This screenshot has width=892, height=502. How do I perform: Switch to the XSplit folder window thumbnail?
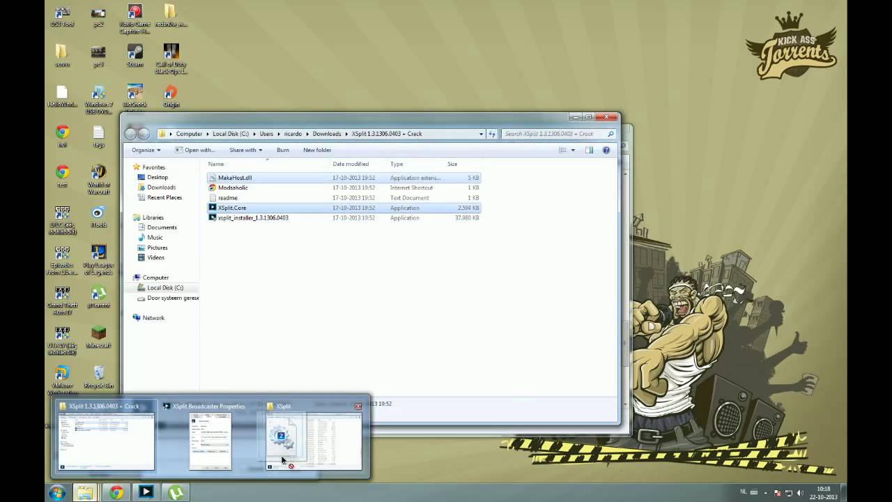[314, 436]
